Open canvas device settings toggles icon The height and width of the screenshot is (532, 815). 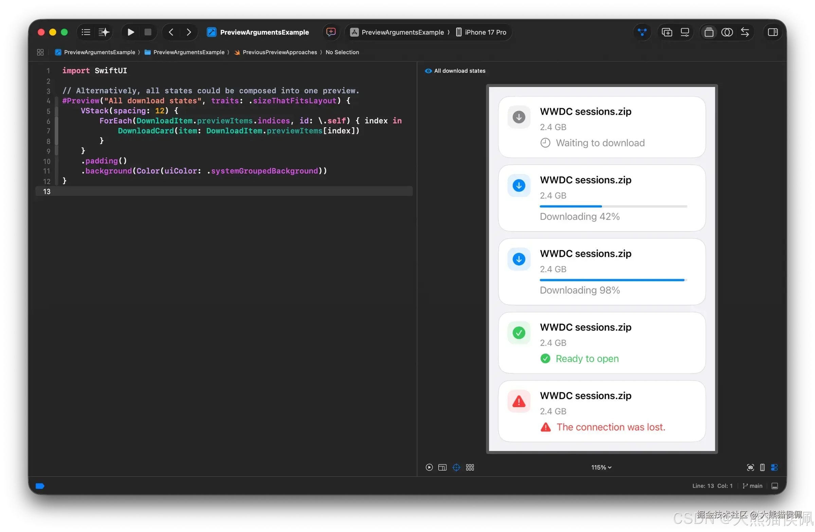774,467
